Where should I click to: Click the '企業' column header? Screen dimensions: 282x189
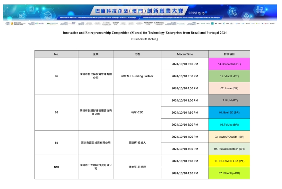point(96,54)
